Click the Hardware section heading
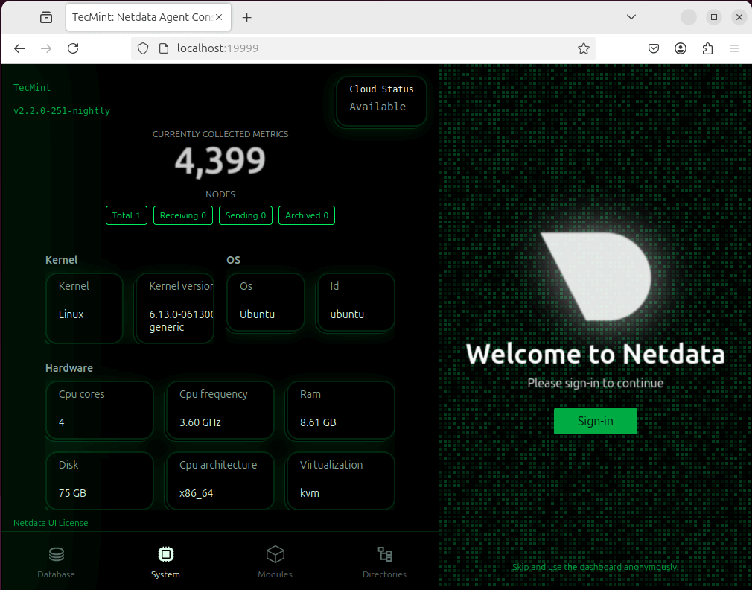 [69, 368]
